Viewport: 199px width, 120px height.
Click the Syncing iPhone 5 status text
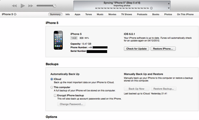point(122,3)
